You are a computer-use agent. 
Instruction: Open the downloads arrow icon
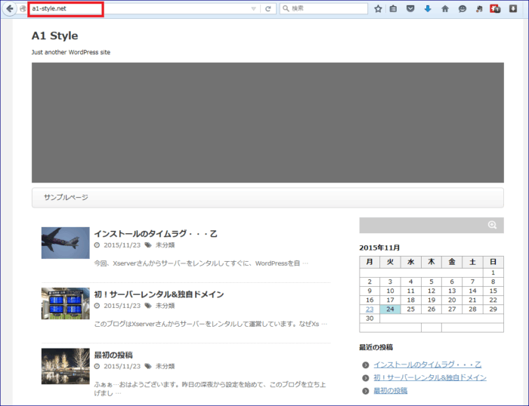click(x=428, y=9)
